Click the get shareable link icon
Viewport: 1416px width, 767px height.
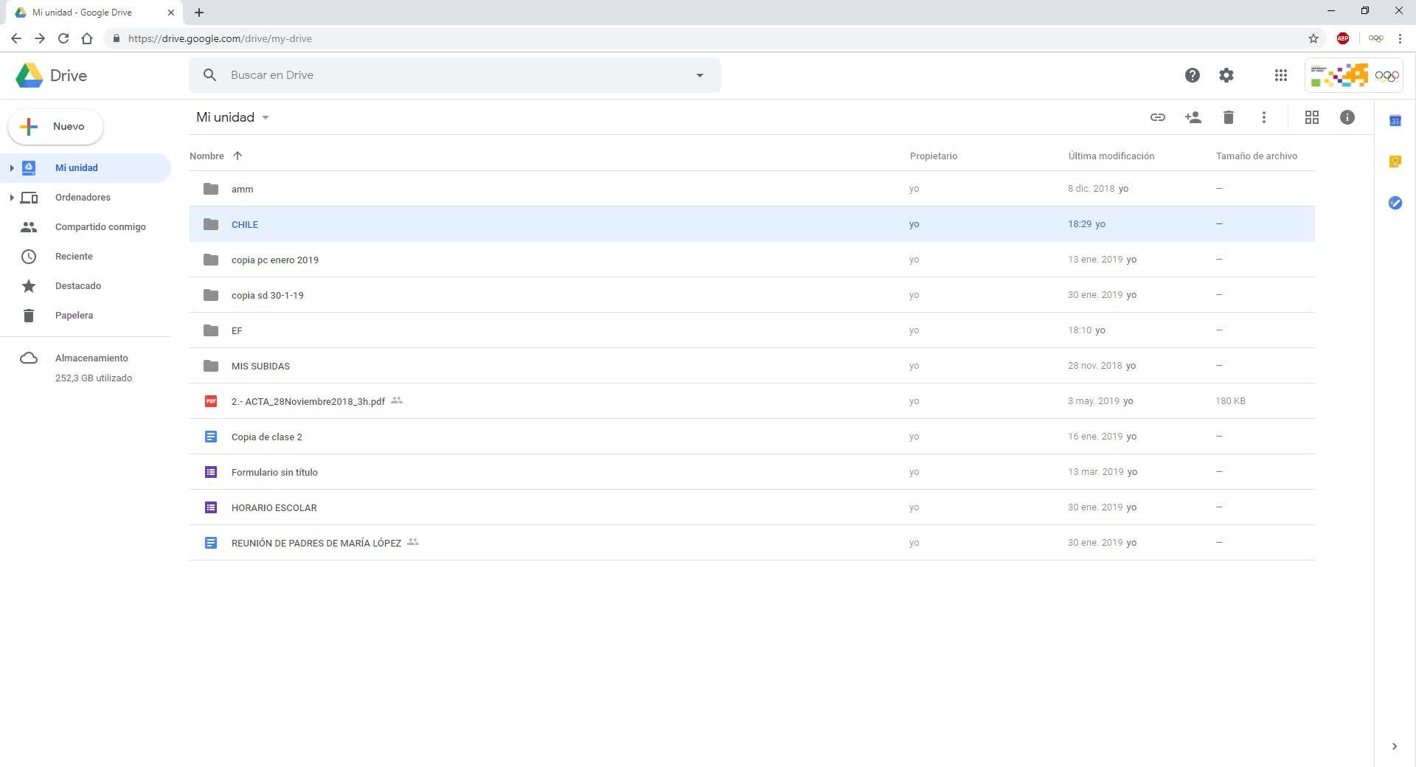click(x=1157, y=117)
